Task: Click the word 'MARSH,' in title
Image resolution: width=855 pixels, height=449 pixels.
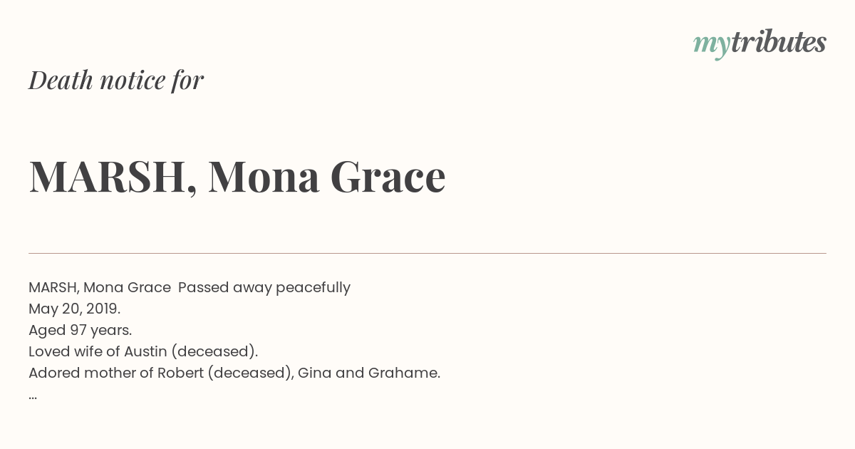Action: [x=113, y=176]
